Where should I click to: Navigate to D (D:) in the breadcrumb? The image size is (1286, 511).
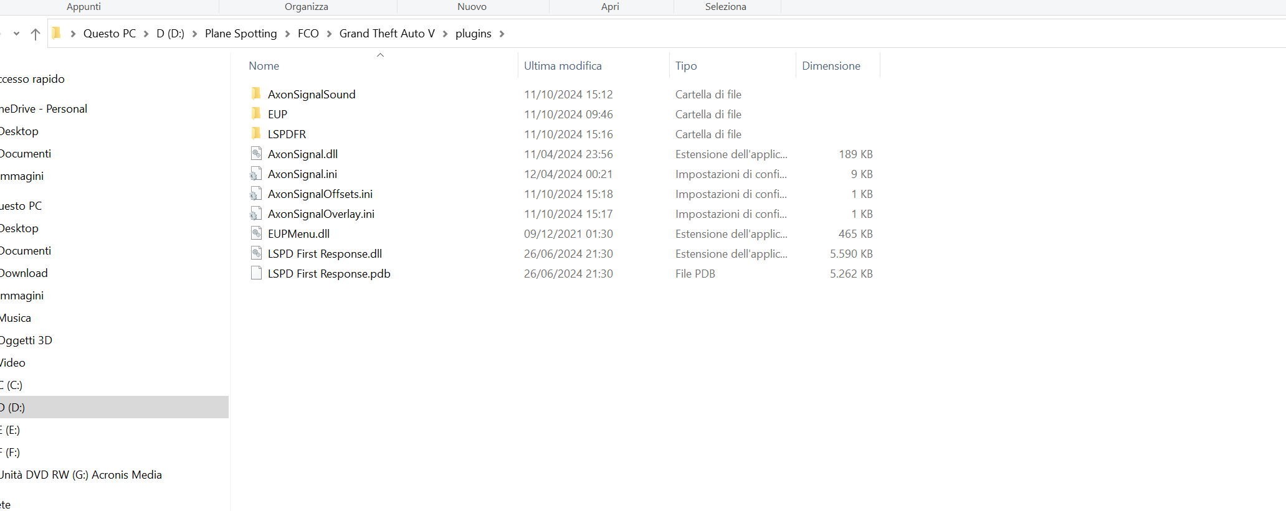170,34
